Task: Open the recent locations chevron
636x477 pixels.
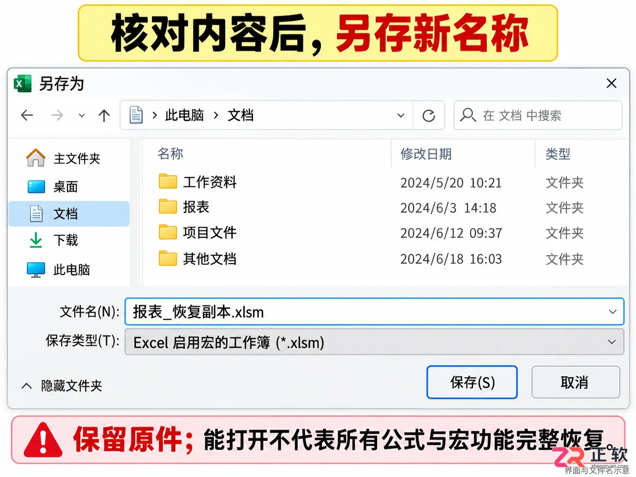Action: pyautogui.click(x=82, y=116)
